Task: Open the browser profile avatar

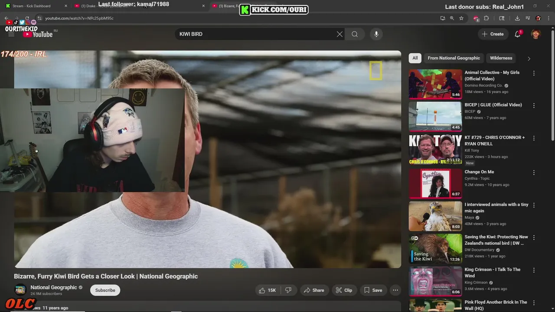Action: pos(538,18)
